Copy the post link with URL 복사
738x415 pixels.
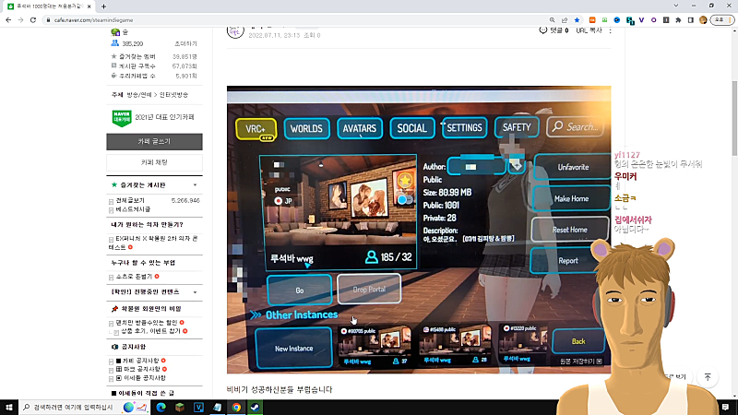[x=589, y=30]
